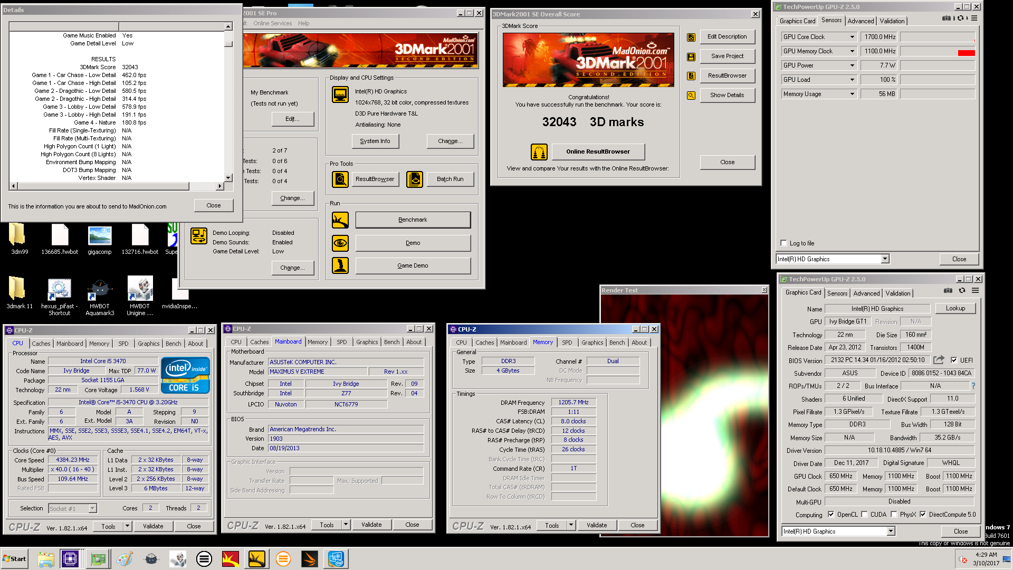Click the Lookup button in GPU-Z
The image size is (1013, 570).
(x=955, y=308)
